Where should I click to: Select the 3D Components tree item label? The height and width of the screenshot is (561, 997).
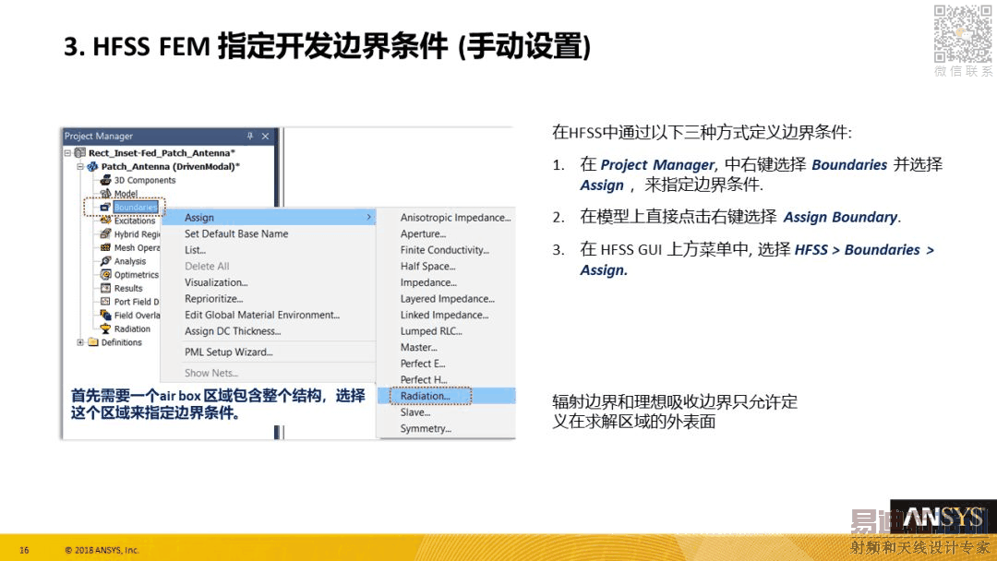click(145, 181)
